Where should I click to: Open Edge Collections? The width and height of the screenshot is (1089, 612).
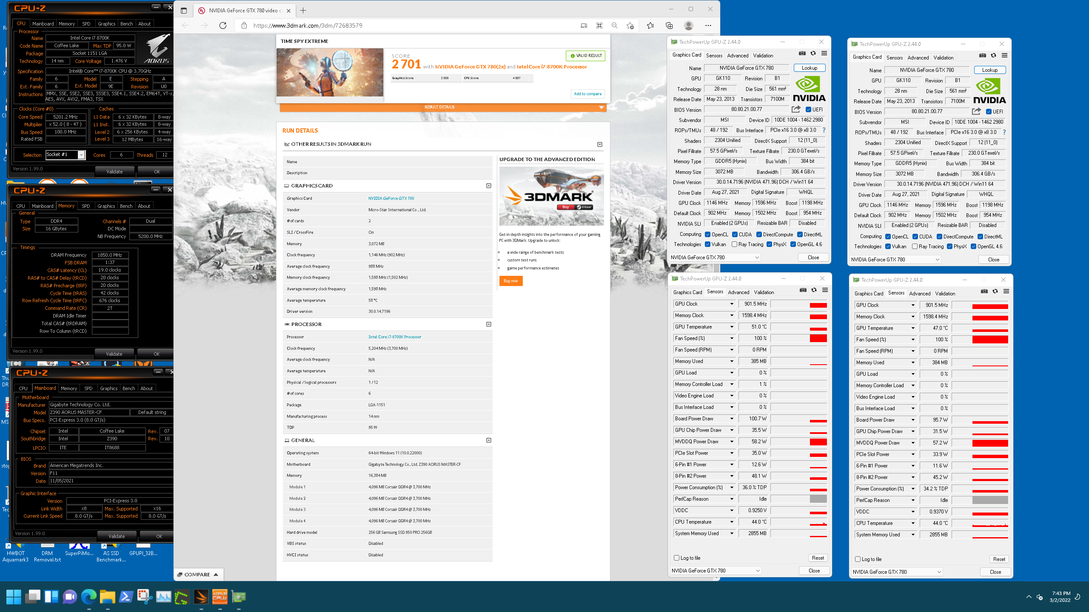tap(669, 25)
